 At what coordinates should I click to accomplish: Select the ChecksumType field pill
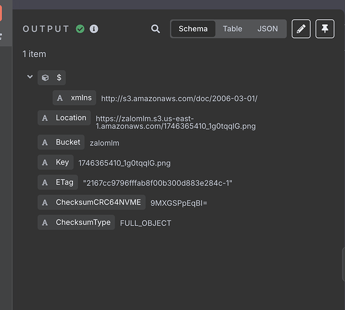[x=76, y=223]
